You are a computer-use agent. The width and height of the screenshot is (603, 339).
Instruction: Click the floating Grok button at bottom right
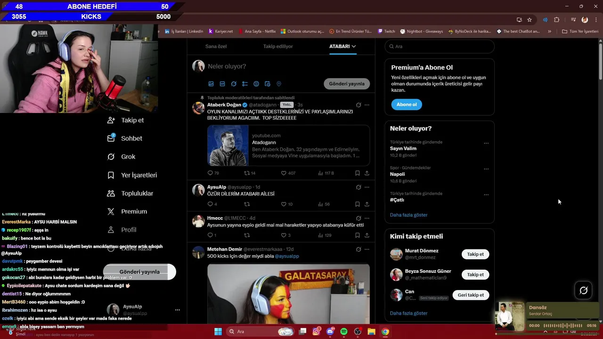point(583,291)
